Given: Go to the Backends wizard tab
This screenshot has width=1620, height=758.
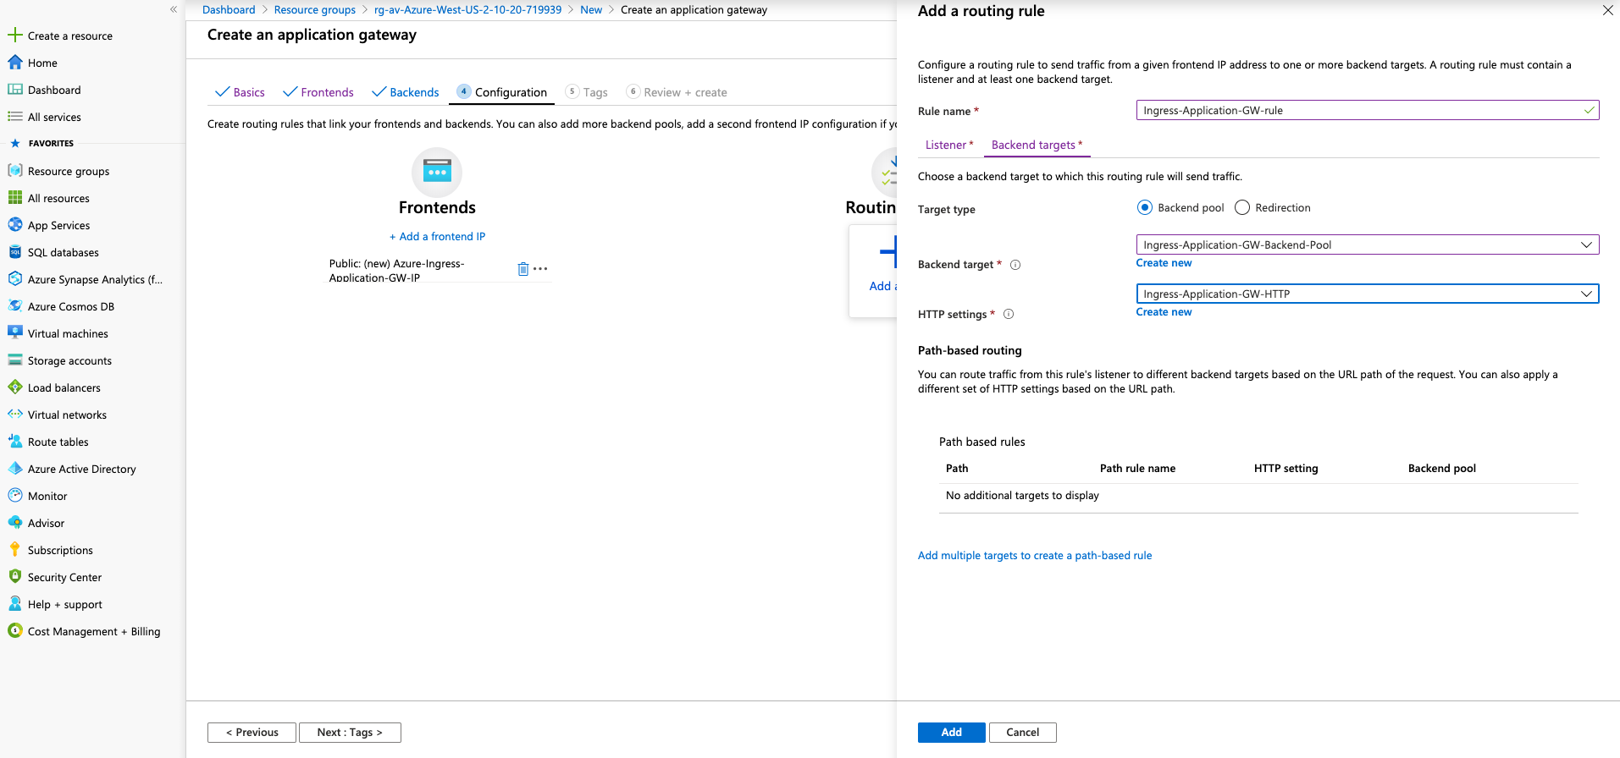Looking at the screenshot, I should [x=406, y=92].
